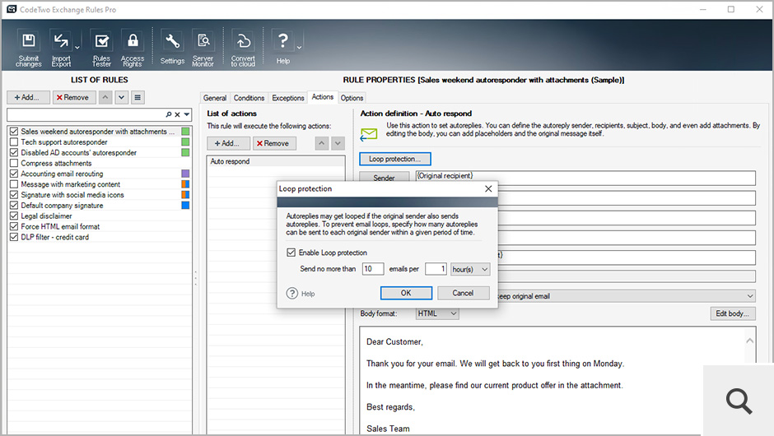Open the Options tab
The height and width of the screenshot is (436, 774).
[x=352, y=98]
